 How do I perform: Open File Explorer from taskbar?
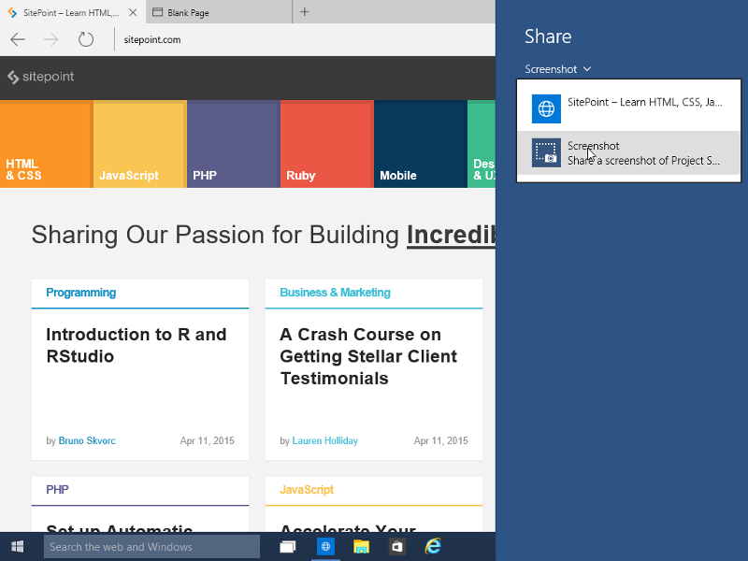361,546
